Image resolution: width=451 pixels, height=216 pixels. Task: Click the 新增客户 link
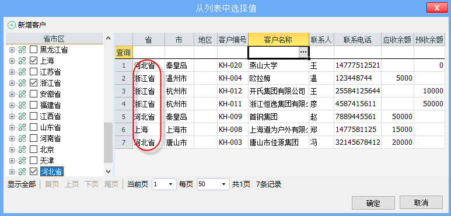click(32, 25)
